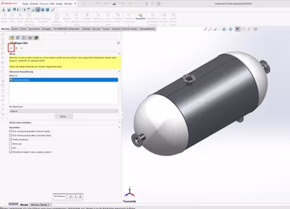This screenshot has height=209, width=290.
Task: Enable the 'Zarf' checkbox
Action: pos(10,147)
